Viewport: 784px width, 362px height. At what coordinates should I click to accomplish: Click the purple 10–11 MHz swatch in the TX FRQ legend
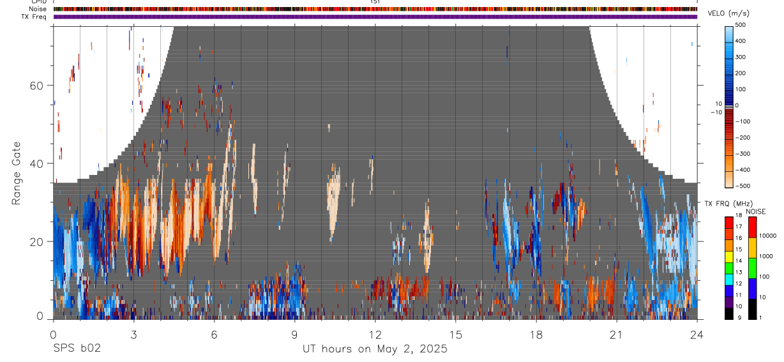pyautogui.click(x=729, y=302)
